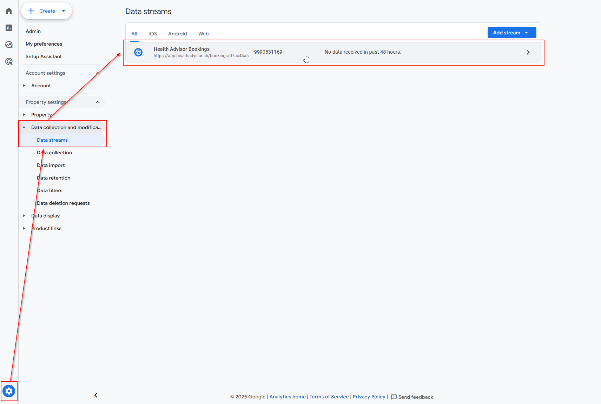Select Data filters in the sidebar
The image size is (601, 404).
click(x=50, y=190)
